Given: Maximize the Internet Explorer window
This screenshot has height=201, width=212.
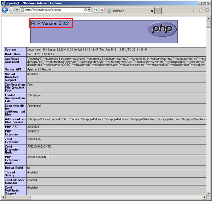Looking at the screenshot, I should tap(204, 3).
